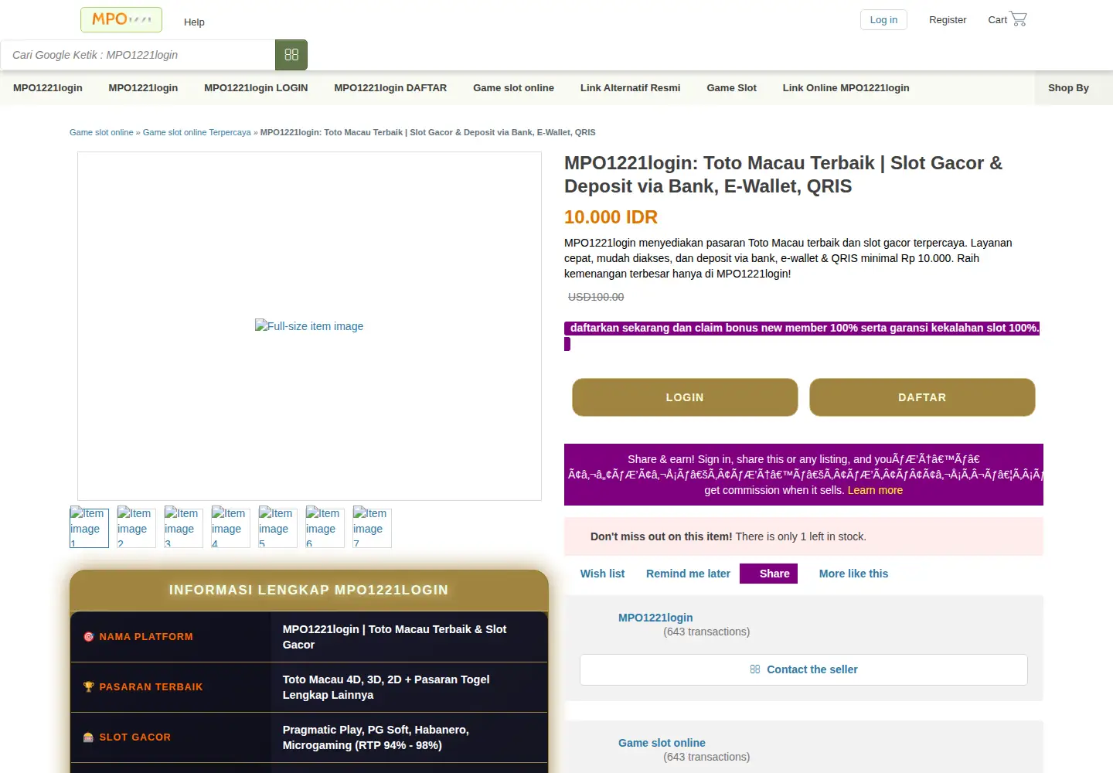Select item image 6 thumbnail
1113x773 pixels.
pos(325,527)
